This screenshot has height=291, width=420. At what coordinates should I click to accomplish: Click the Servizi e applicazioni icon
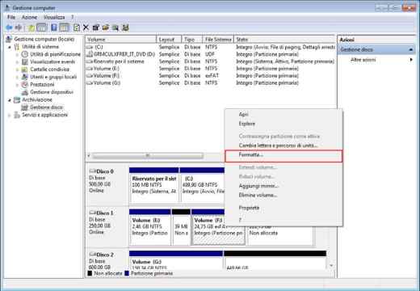point(17,115)
